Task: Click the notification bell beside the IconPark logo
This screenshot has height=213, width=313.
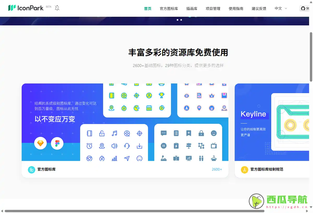Action: click(x=57, y=8)
